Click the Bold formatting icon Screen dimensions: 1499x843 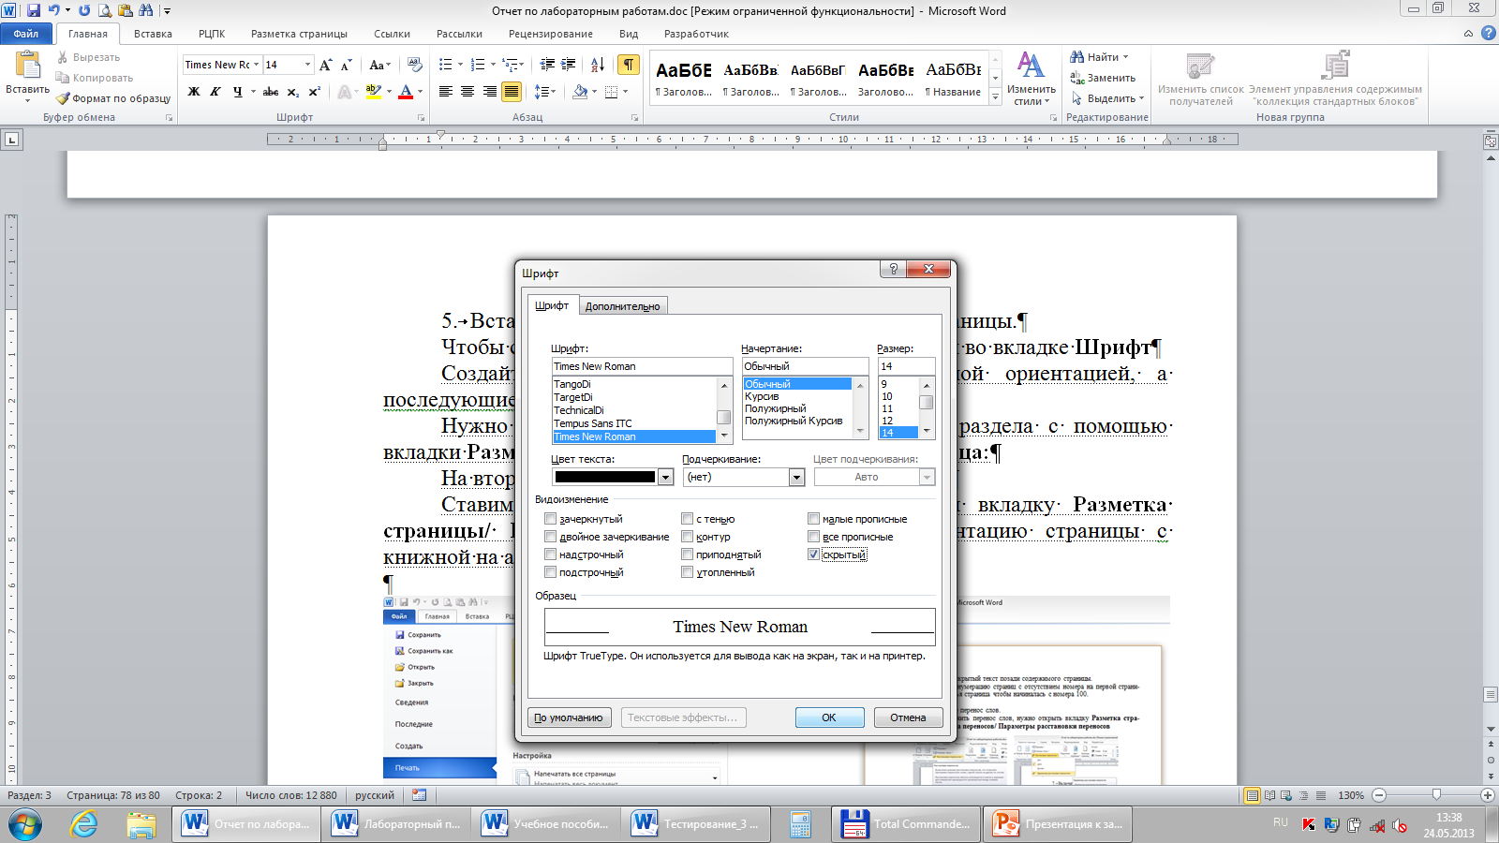[x=194, y=92]
